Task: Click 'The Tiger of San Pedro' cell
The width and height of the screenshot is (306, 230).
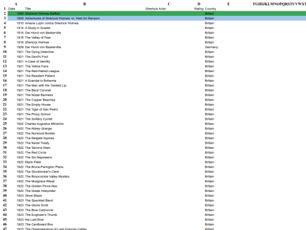Action: (41, 110)
